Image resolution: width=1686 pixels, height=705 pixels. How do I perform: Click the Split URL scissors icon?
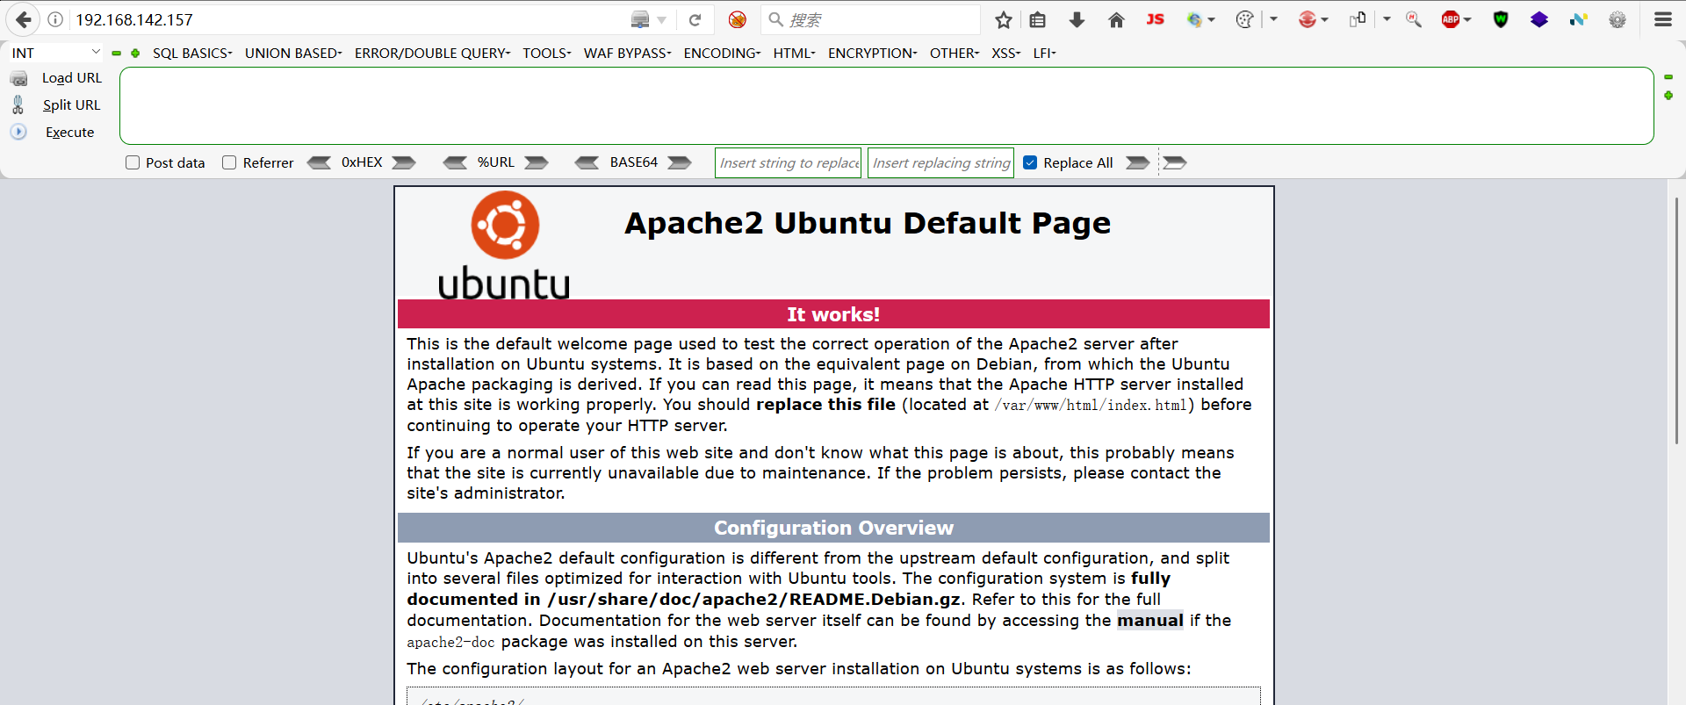[18, 104]
